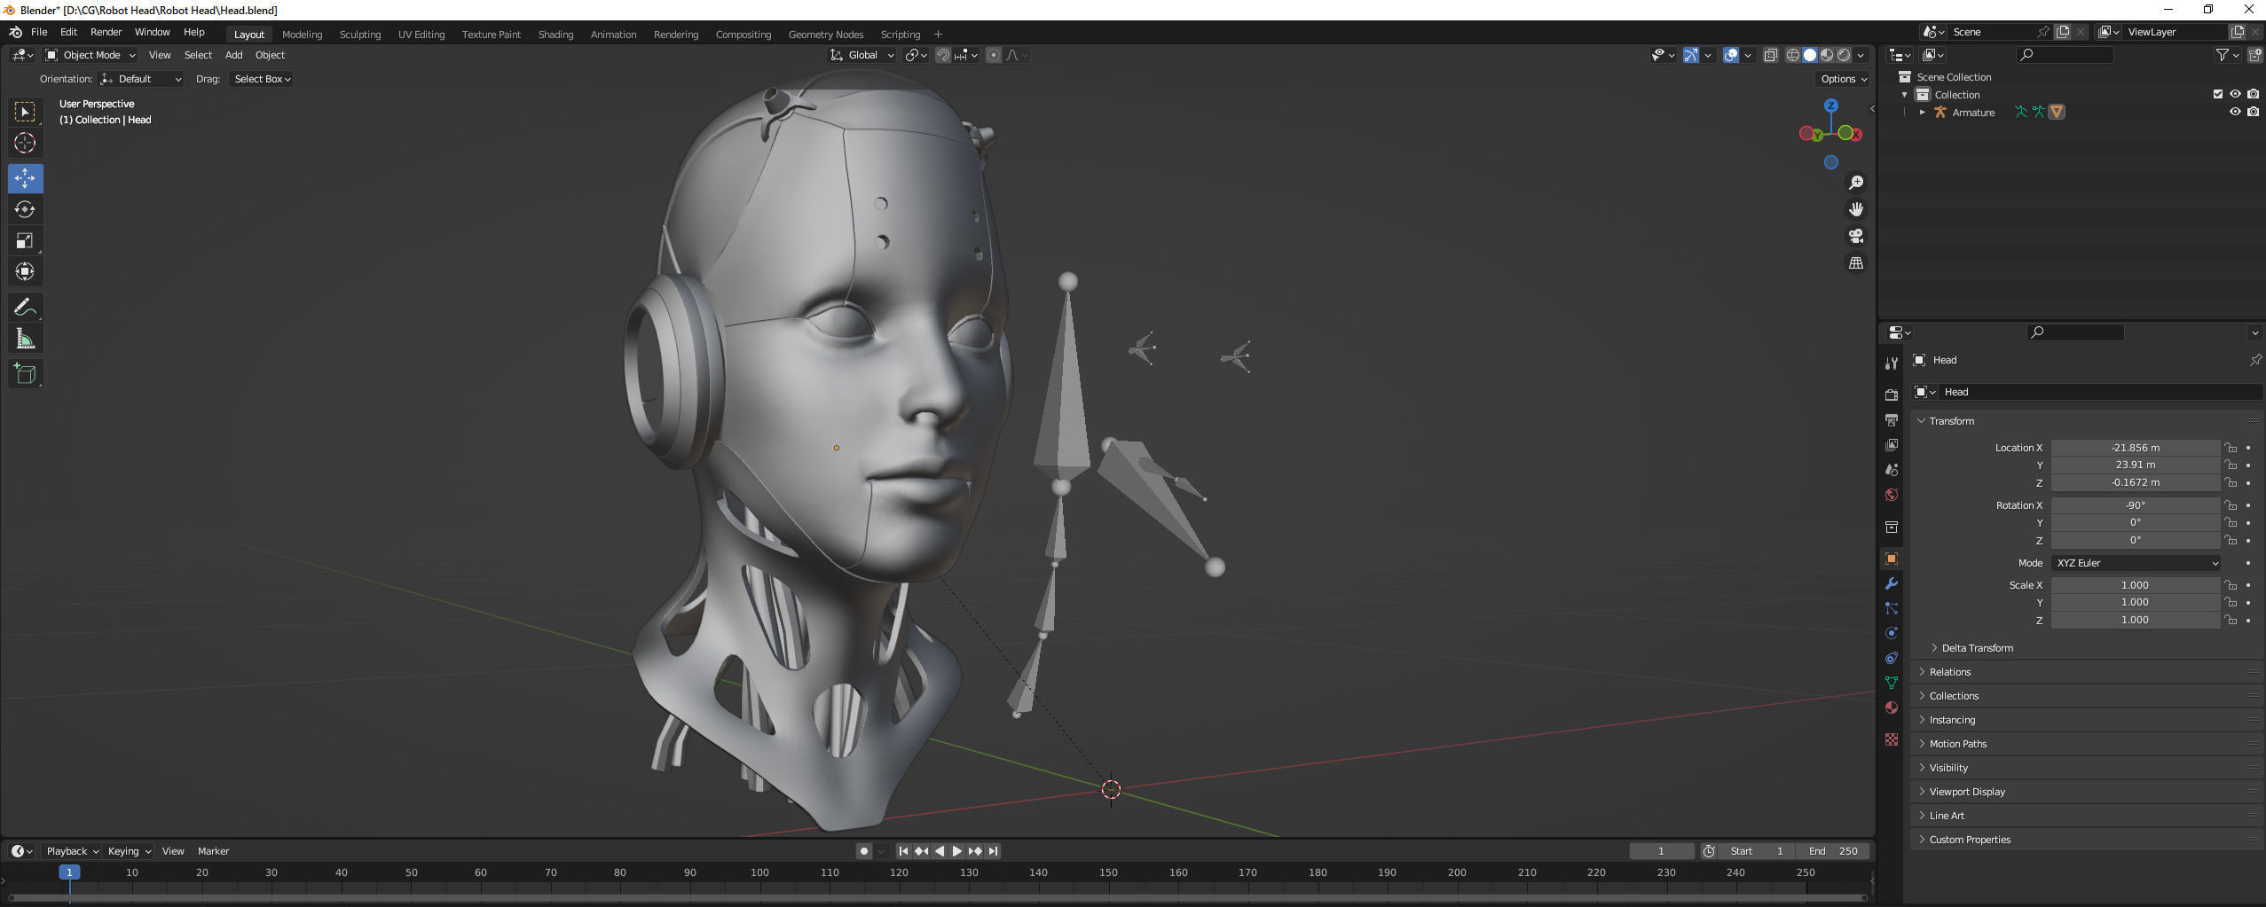Open rotation Mode XYZ Euler dropdown
Image resolution: width=2266 pixels, height=907 pixels.
(2136, 563)
